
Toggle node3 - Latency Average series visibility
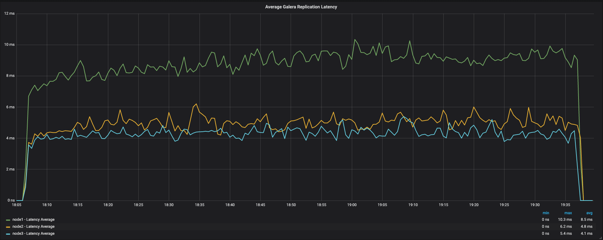tap(33, 234)
